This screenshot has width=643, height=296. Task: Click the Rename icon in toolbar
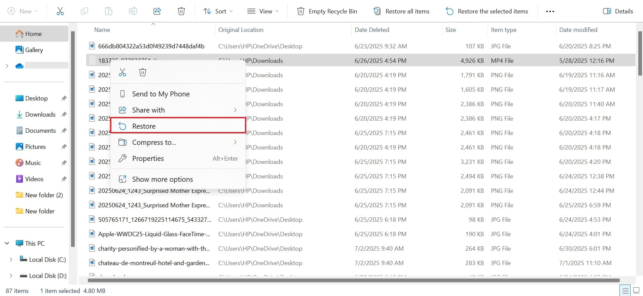click(x=133, y=11)
